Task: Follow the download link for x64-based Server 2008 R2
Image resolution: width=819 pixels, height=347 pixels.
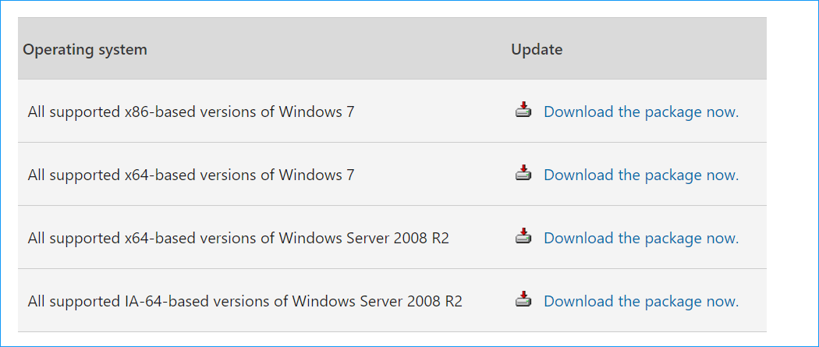Action: (640, 238)
